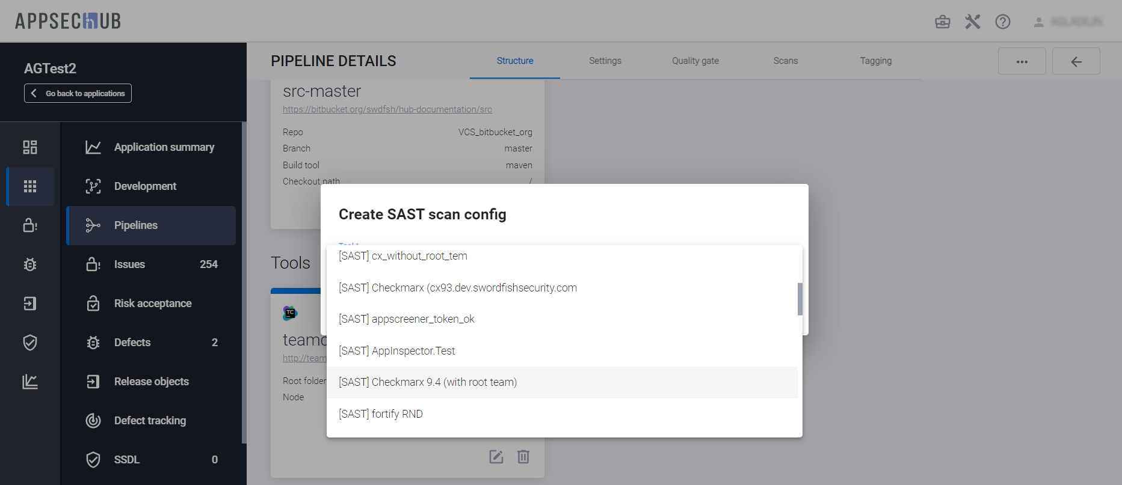Open the three-dots more options button
Image resolution: width=1122 pixels, height=485 pixels.
[x=1022, y=61]
